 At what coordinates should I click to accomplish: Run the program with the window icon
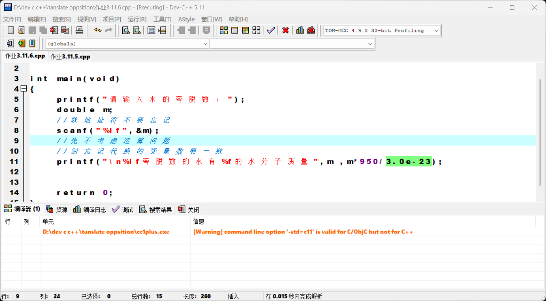tap(235, 31)
